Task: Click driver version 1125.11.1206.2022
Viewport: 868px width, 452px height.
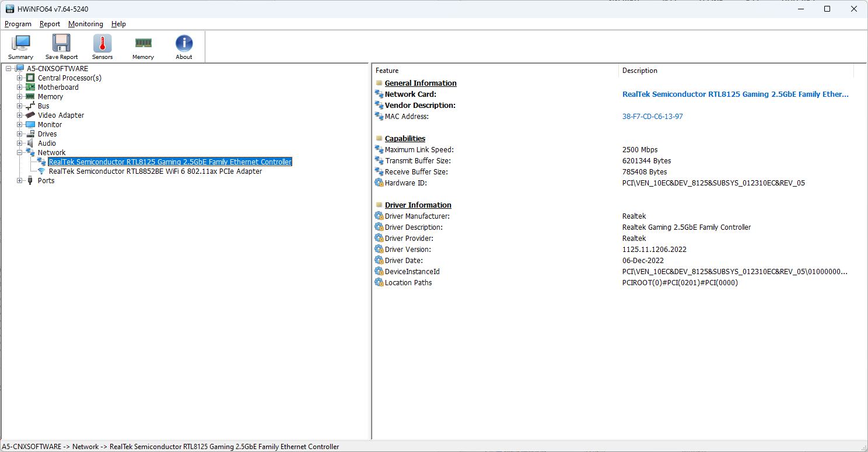Action: pos(654,249)
